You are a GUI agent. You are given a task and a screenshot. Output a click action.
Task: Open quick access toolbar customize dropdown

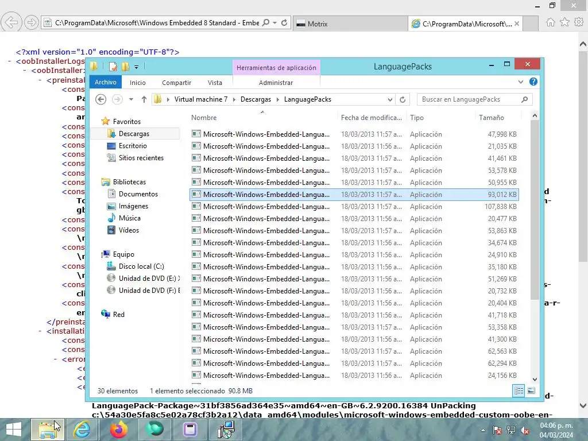click(137, 67)
